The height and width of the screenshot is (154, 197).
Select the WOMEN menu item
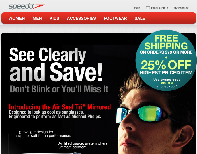17,18
